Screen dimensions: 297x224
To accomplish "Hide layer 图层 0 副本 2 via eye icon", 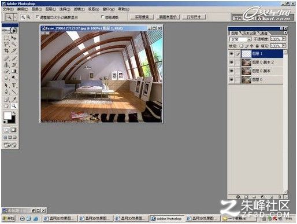I will pyautogui.click(x=232, y=63).
